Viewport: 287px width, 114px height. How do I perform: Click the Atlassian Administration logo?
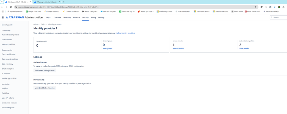point(24,17)
